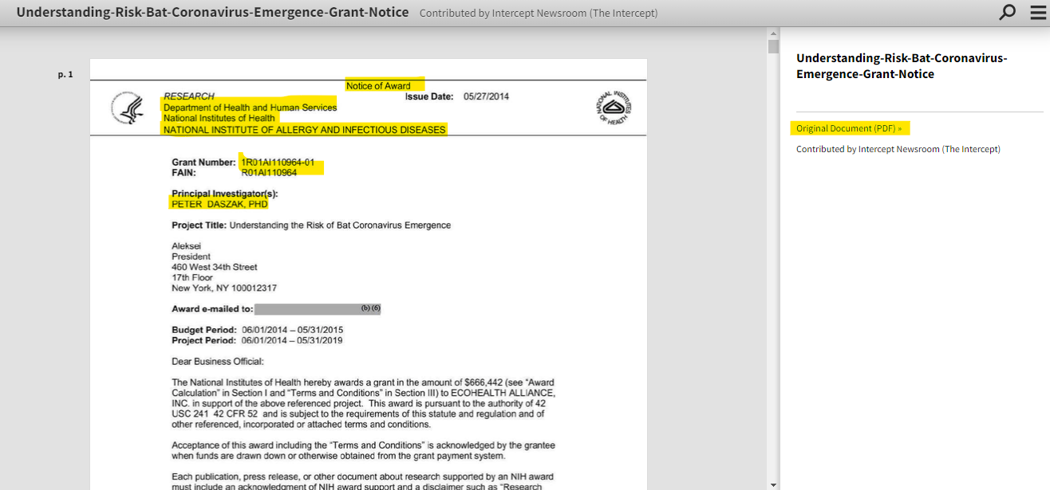This screenshot has width=1050, height=490.
Task: Click the redacted email gray box
Action: coord(318,309)
